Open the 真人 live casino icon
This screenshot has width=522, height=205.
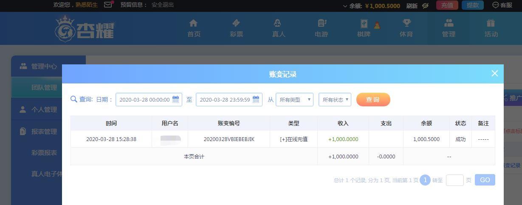[278, 23]
